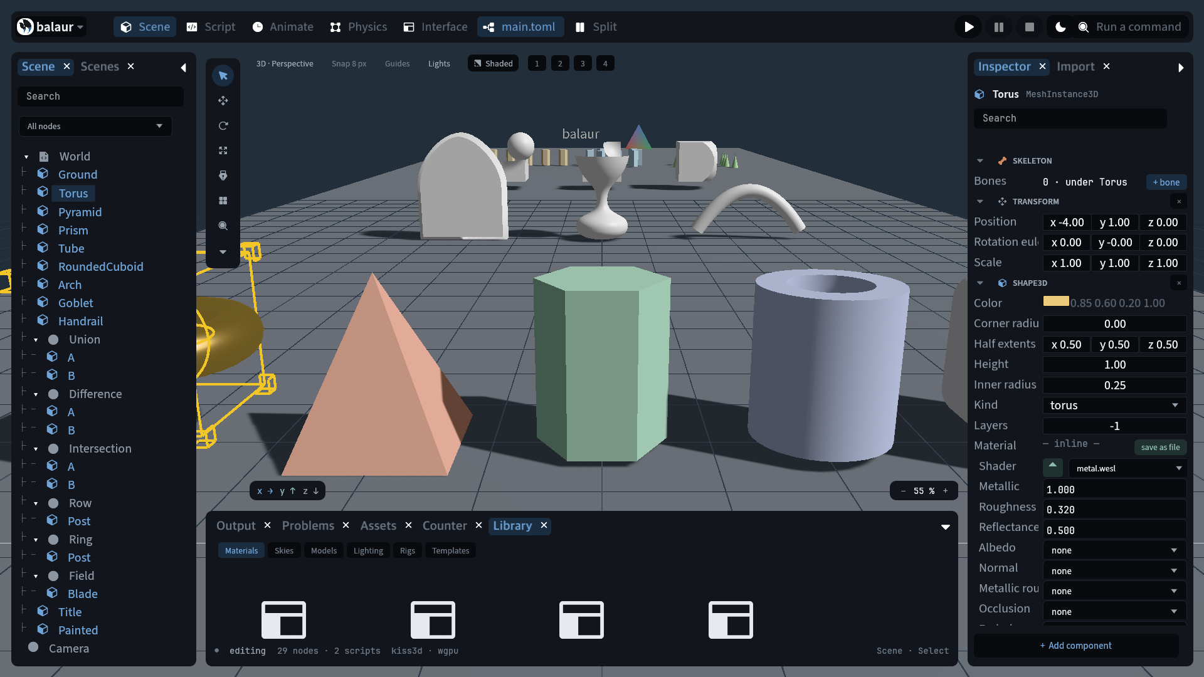Screen dimensions: 1204x677
Task: Toggle dark mode moon icon
Action: [x=1060, y=27]
